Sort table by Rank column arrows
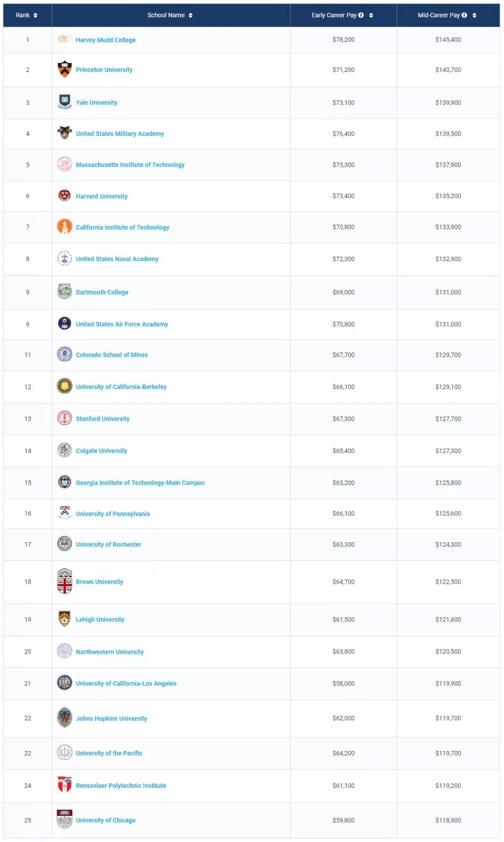The width and height of the screenshot is (504, 842). pos(35,15)
